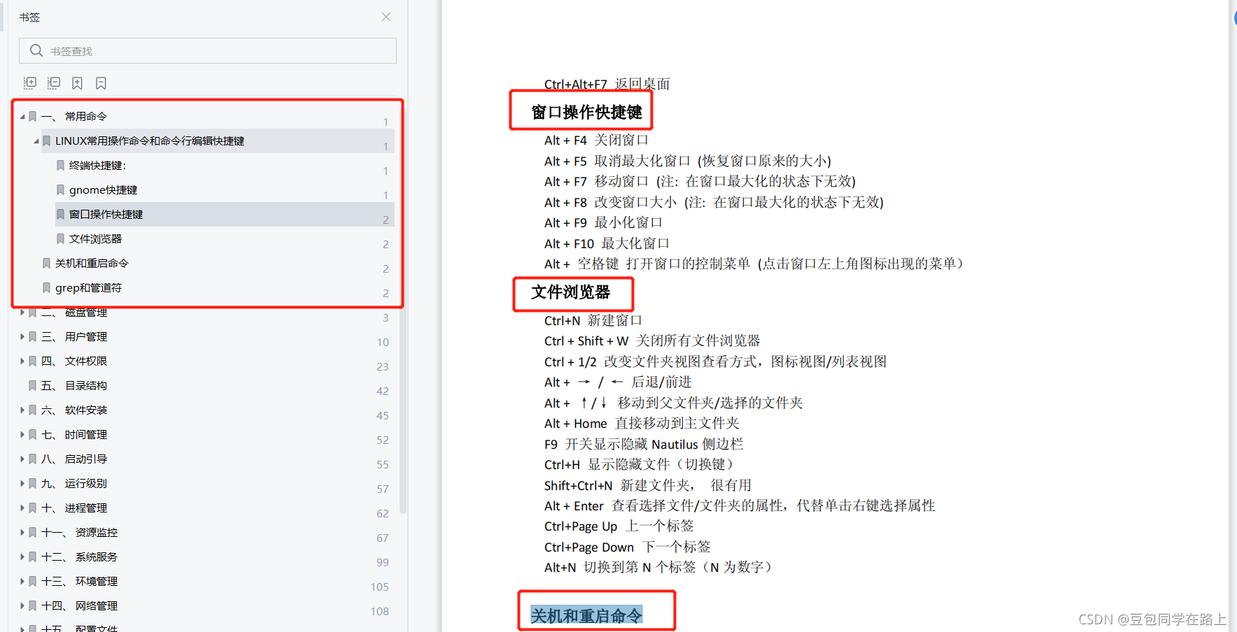Click the line 'Alt + F4 关闭窗口'
This screenshot has width=1237, height=632.
pyautogui.click(x=596, y=140)
